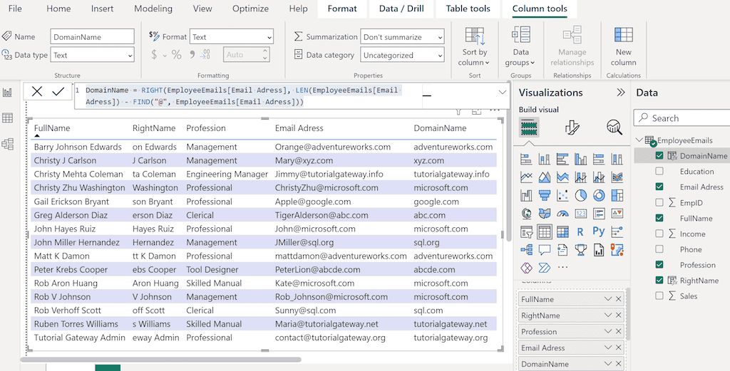Select the Clustered bar chart visual
Screen dimensions: 730x371
tap(562, 160)
